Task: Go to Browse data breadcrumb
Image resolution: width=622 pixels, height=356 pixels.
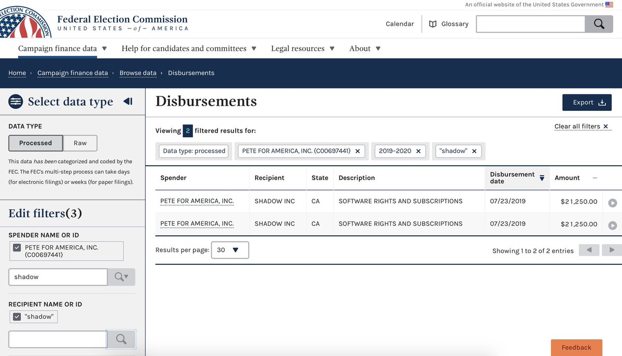Action: (138, 73)
